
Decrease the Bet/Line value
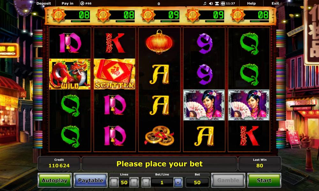146,182
